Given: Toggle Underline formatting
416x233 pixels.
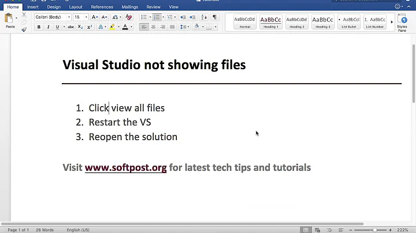Looking at the screenshot, I should point(57,27).
